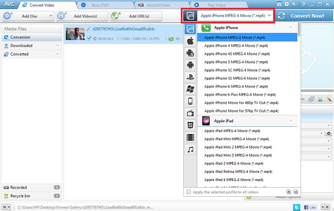Click the manage profiles icon beside add icon
Image resolution: width=334 pixels, height=211 pixels.
click(296, 192)
